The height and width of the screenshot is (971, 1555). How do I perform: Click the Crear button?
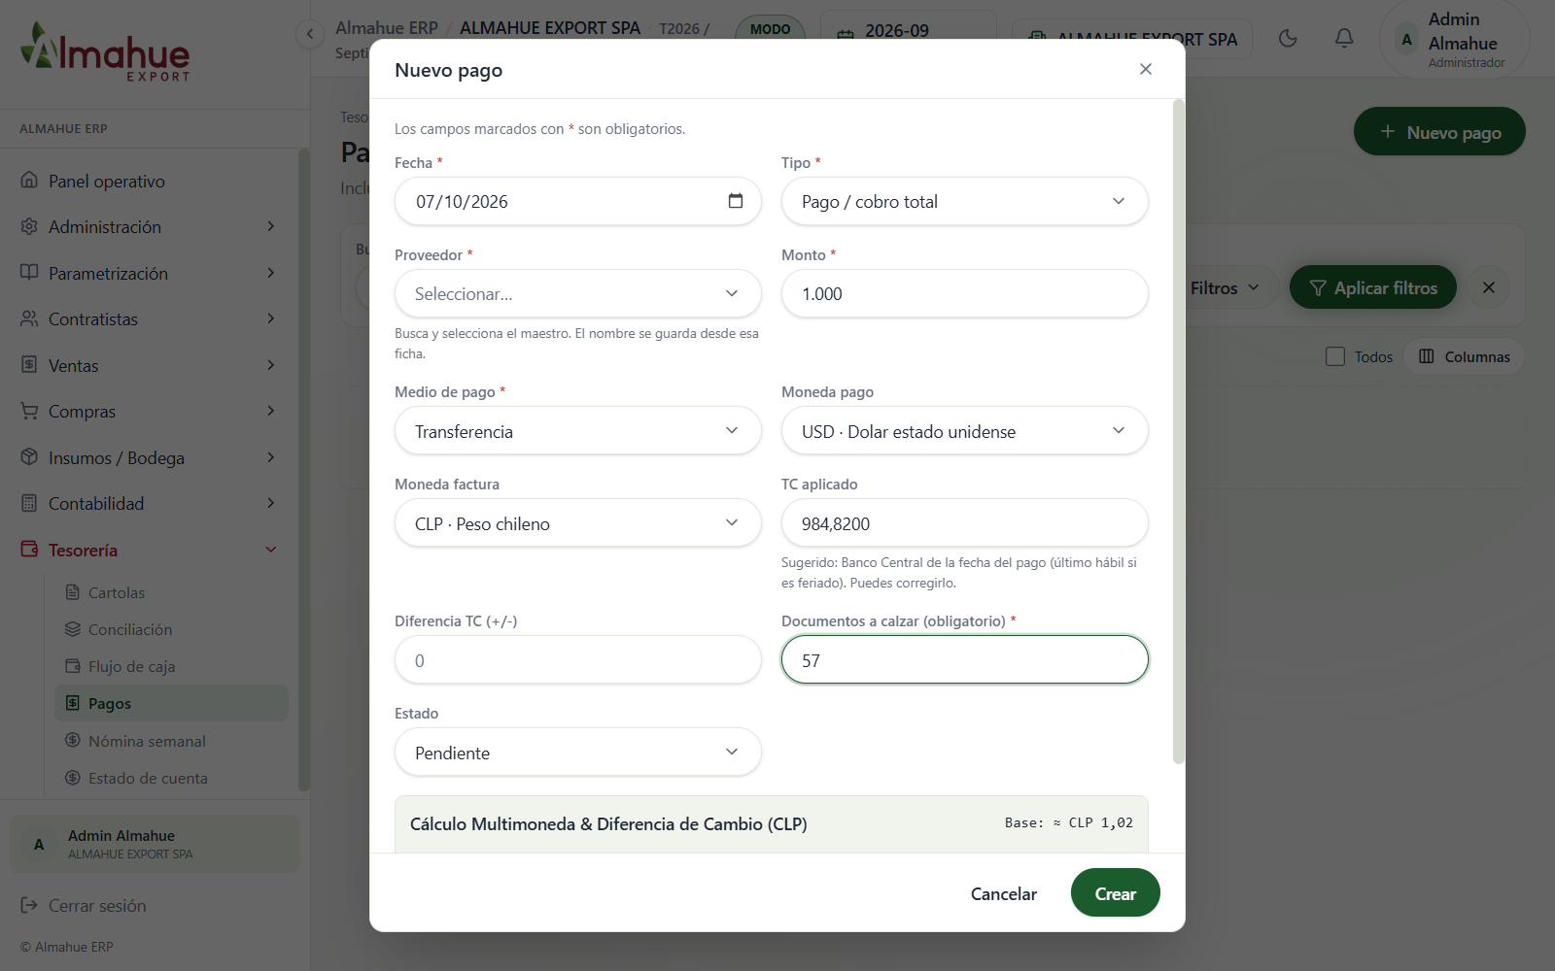tap(1116, 892)
